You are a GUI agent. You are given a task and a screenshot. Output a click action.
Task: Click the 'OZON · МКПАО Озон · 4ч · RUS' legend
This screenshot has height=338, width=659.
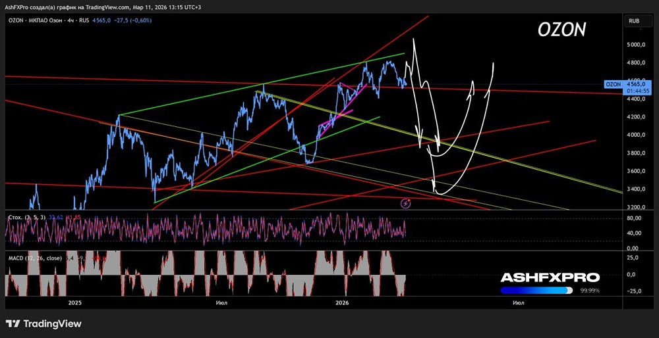[x=48, y=20]
